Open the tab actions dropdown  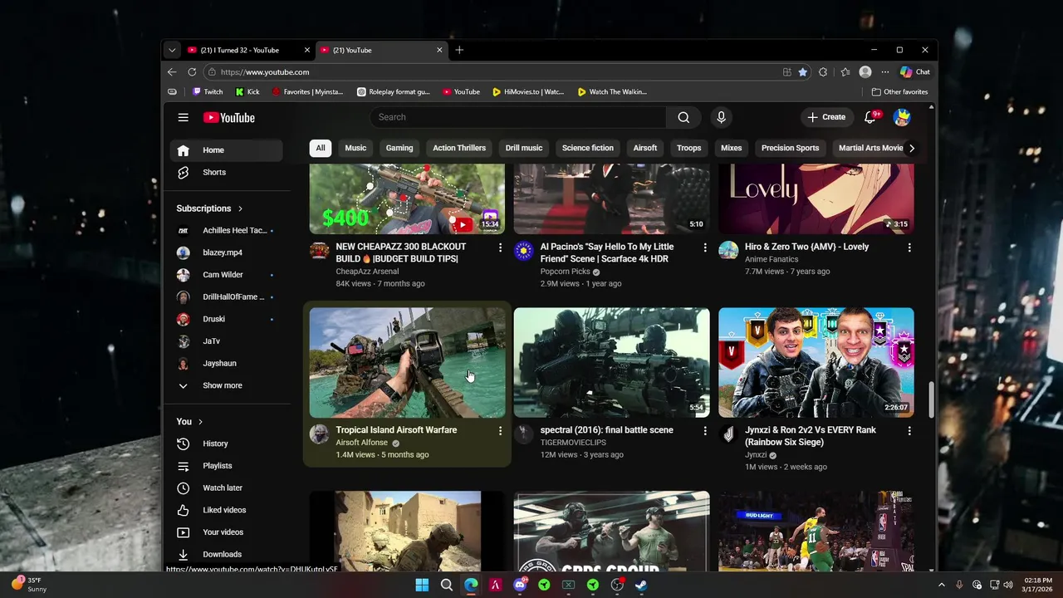(172, 50)
